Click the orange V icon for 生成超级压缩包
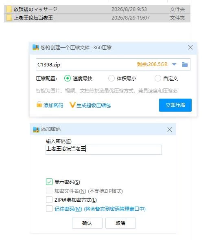 tap(72, 105)
